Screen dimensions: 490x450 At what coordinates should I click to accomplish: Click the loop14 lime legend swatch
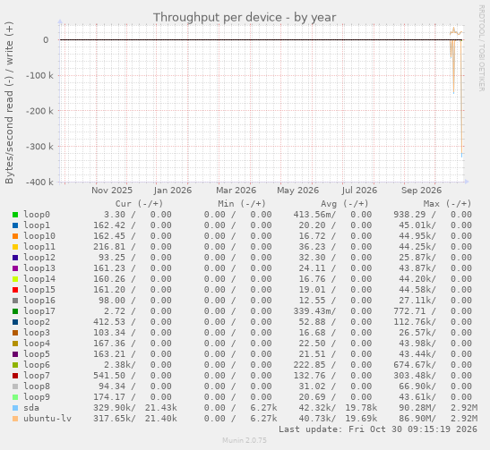[x=15, y=279]
